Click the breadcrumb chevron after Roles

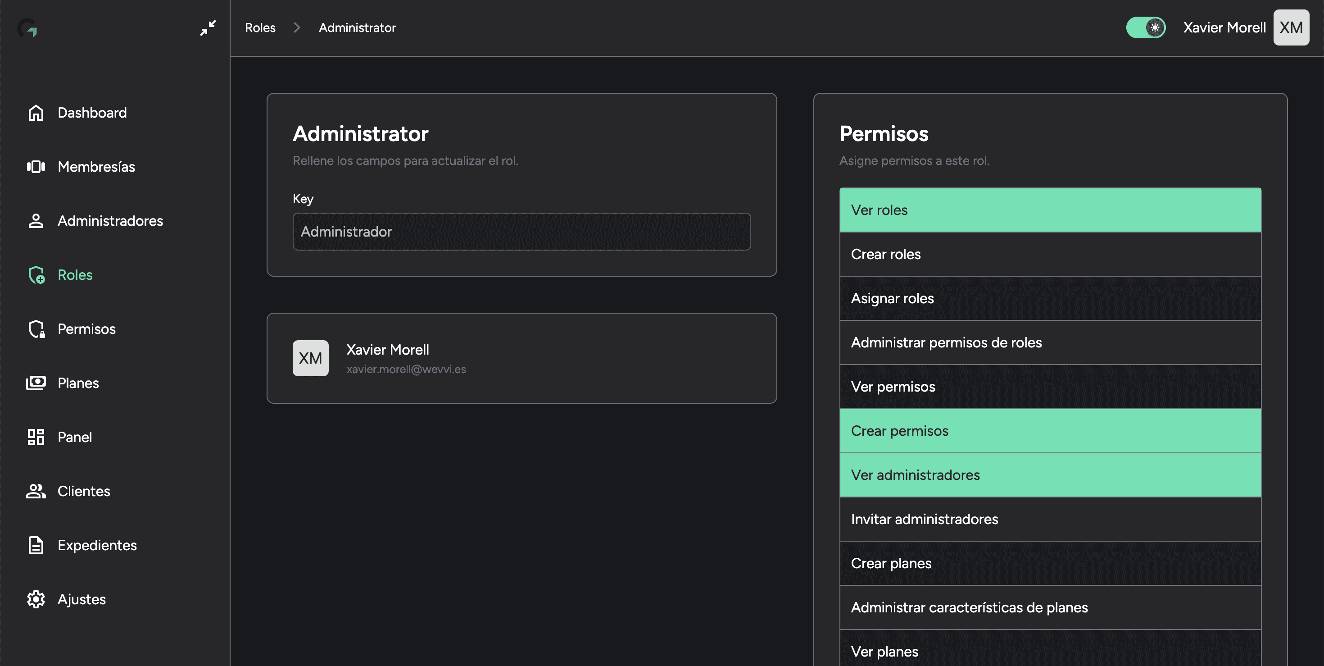[x=297, y=28]
